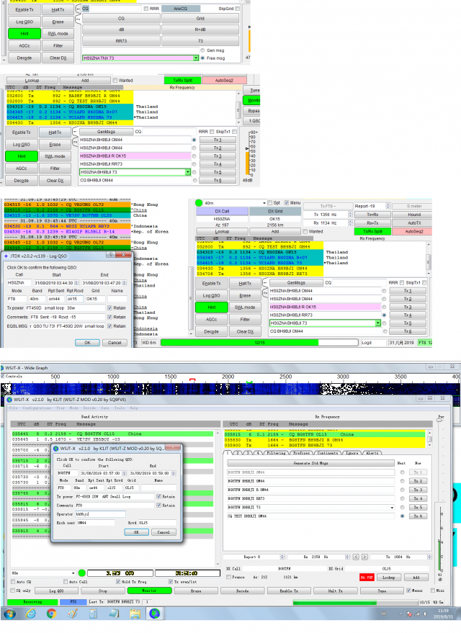Enable the CQ only checkbox

(x=13, y=591)
